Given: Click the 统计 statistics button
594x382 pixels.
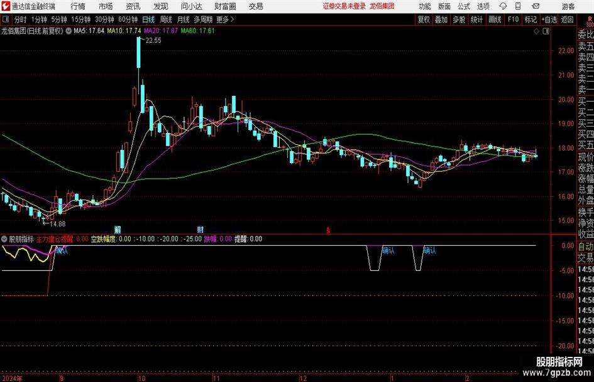Looking at the screenshot, I should [x=476, y=19].
